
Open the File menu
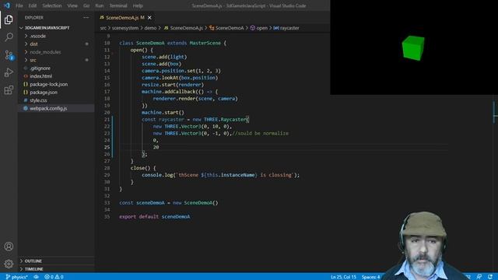pyautogui.click(x=19, y=5)
